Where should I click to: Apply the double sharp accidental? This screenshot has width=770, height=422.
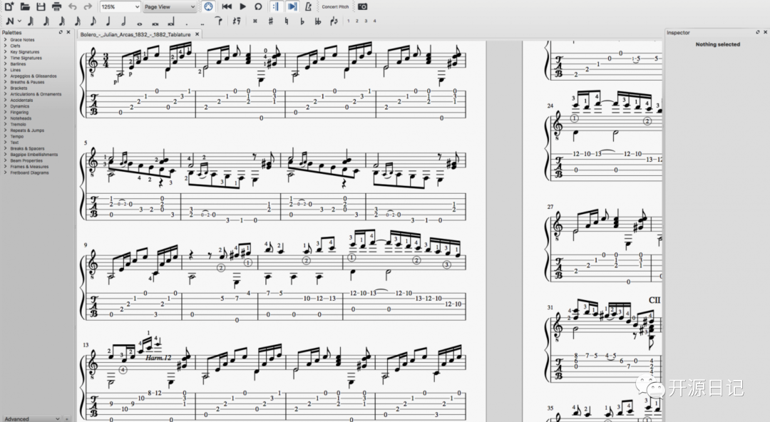(255, 21)
